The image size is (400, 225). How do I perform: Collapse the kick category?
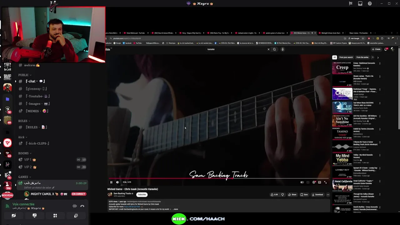coord(22,137)
